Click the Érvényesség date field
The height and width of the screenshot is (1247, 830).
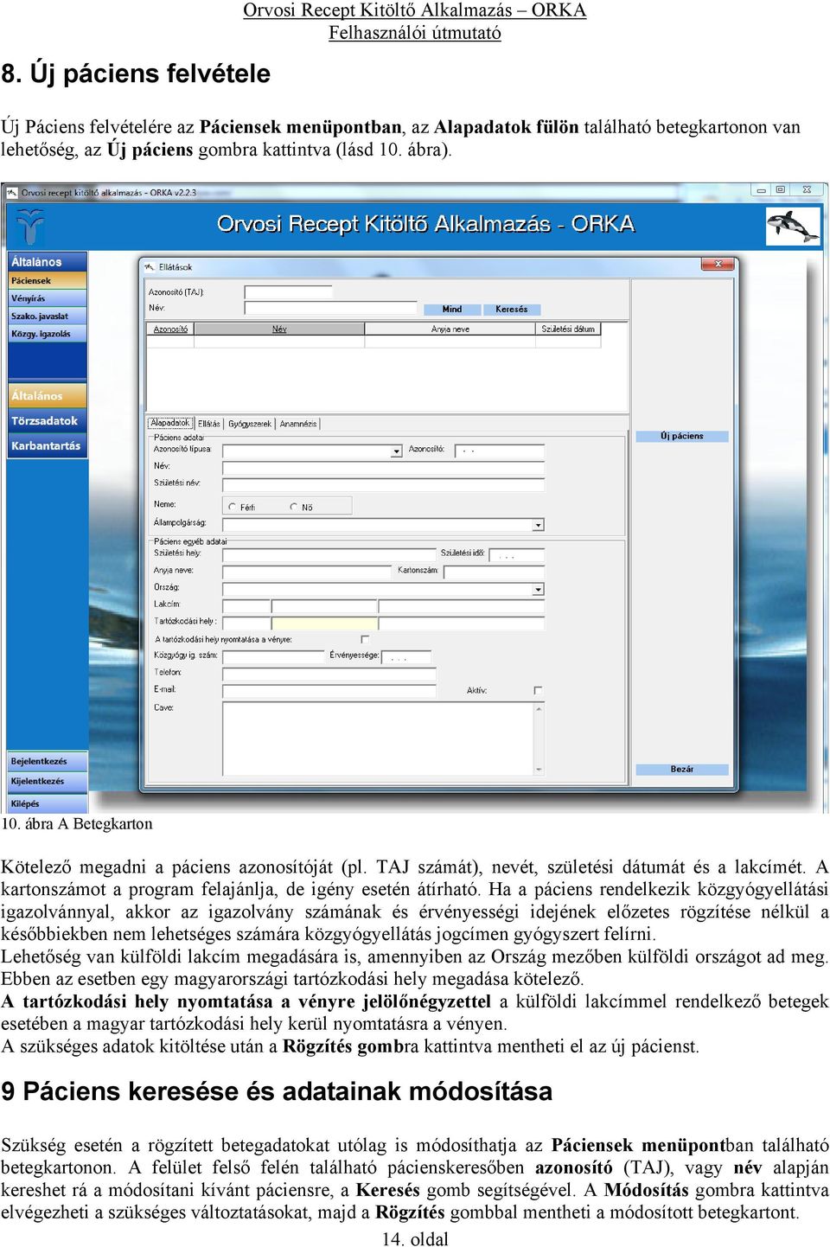pyautogui.click(x=406, y=656)
